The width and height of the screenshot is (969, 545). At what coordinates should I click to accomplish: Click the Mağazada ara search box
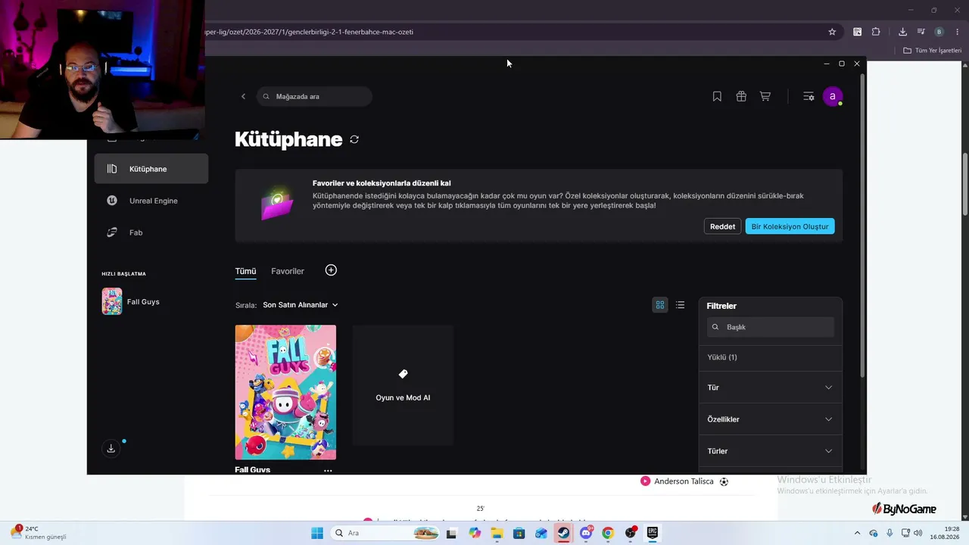click(314, 96)
